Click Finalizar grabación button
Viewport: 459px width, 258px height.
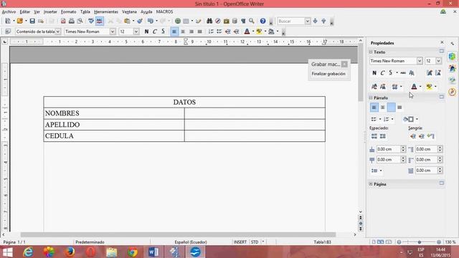[x=328, y=74]
